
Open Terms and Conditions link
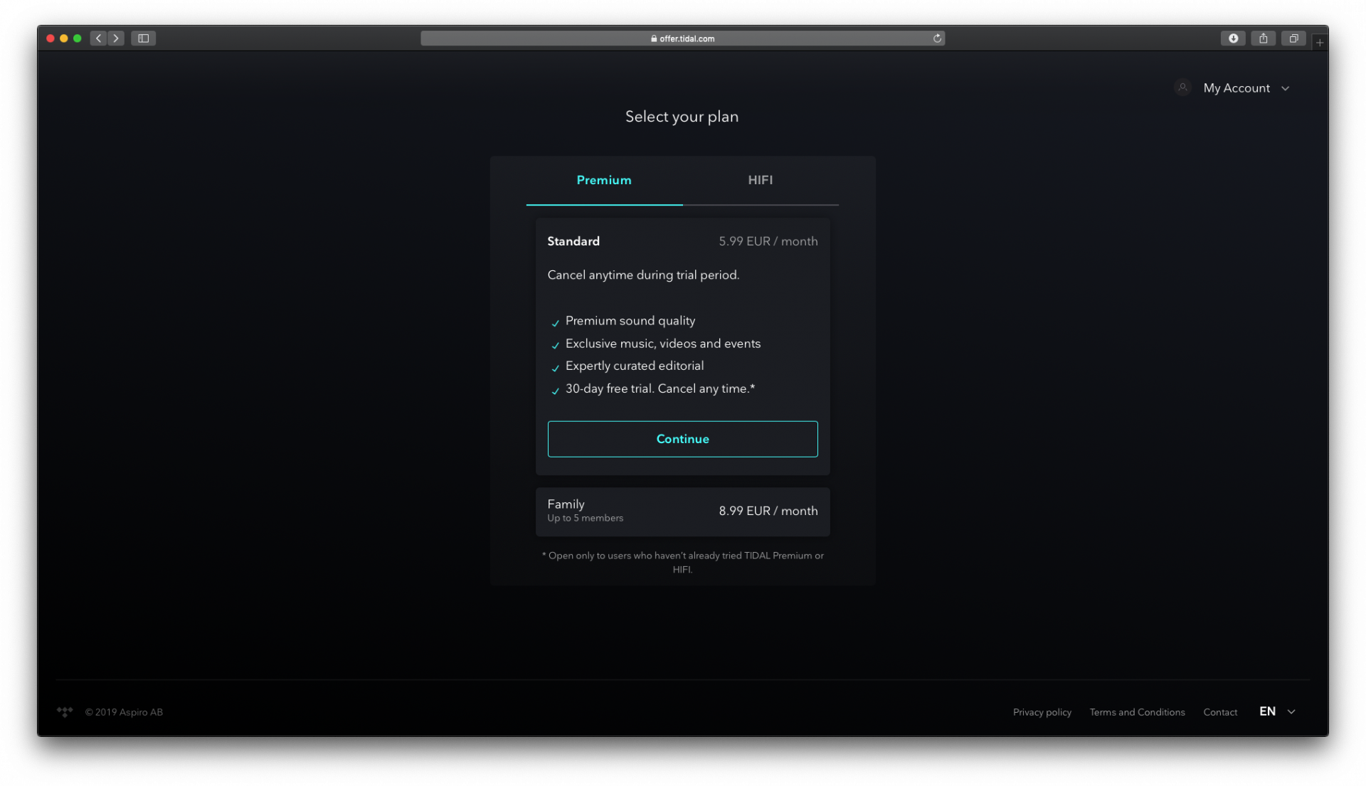click(1137, 712)
